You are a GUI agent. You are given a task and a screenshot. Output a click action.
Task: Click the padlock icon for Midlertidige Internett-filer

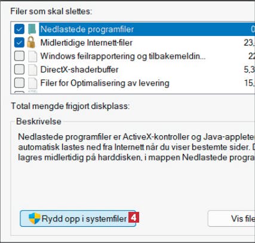click(31, 42)
